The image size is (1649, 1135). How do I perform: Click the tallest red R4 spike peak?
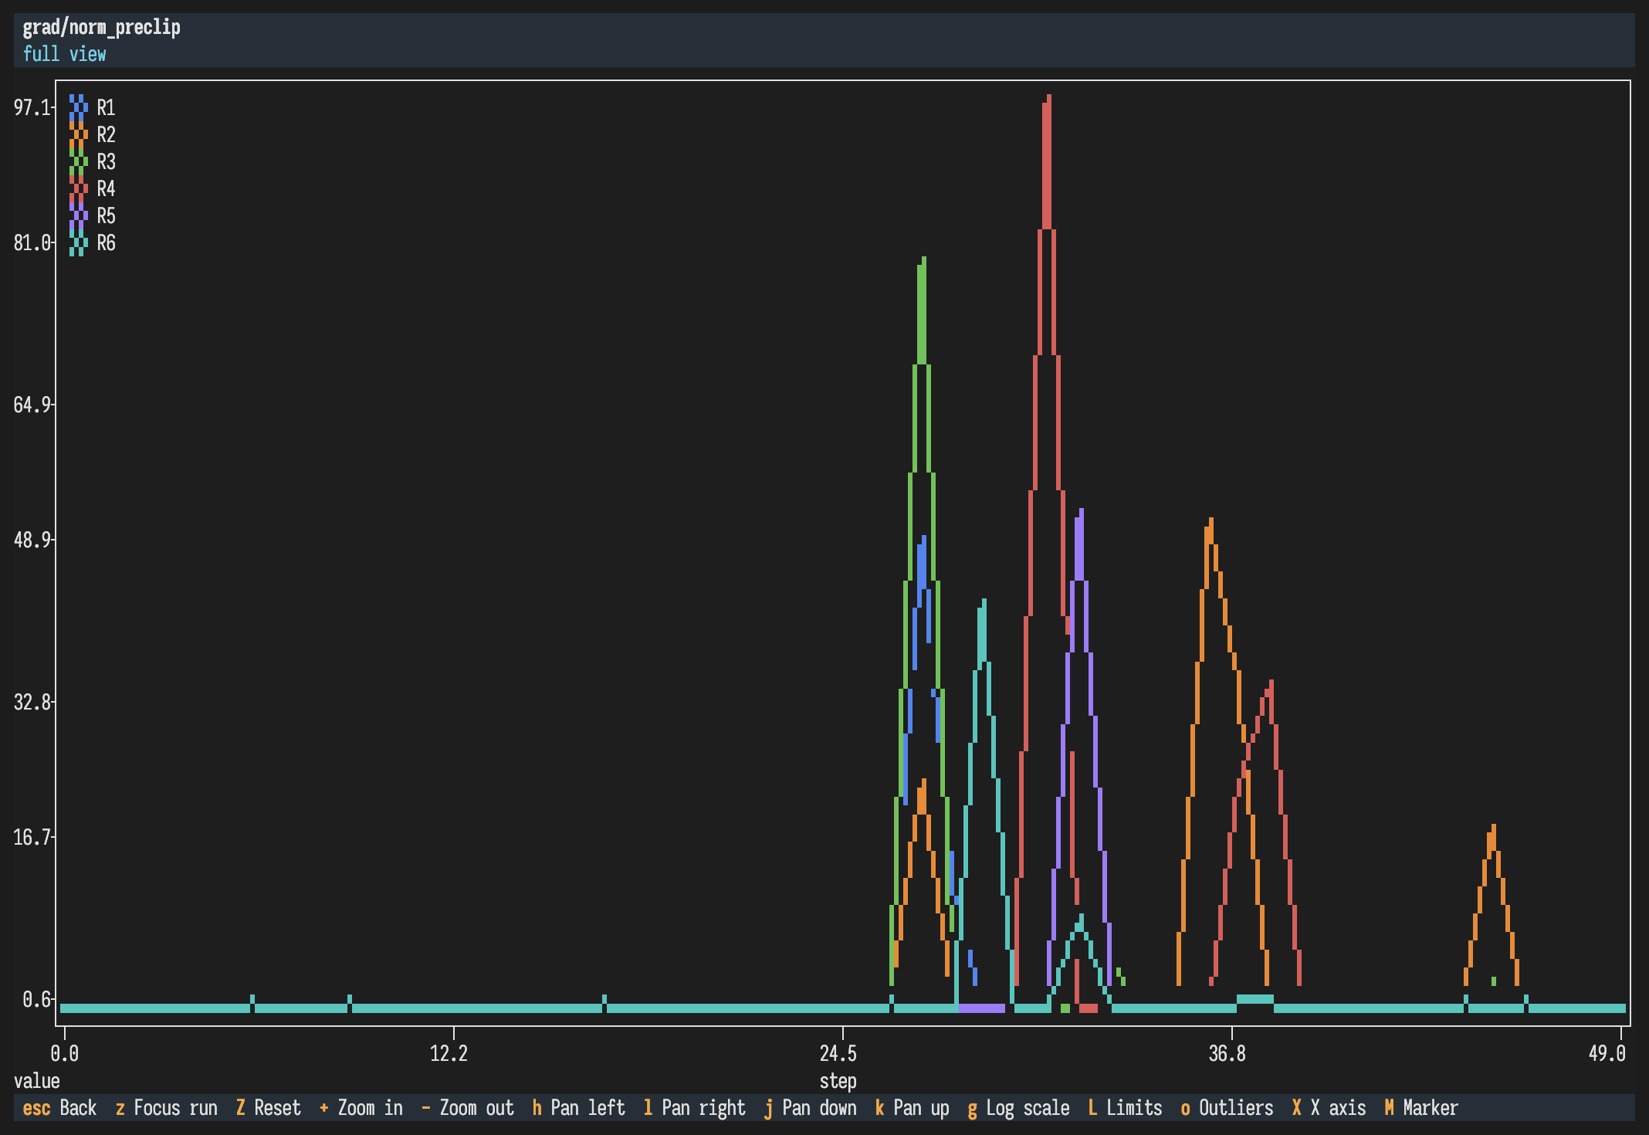(1048, 100)
